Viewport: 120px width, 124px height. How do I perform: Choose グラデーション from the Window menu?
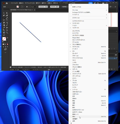tap(88, 56)
